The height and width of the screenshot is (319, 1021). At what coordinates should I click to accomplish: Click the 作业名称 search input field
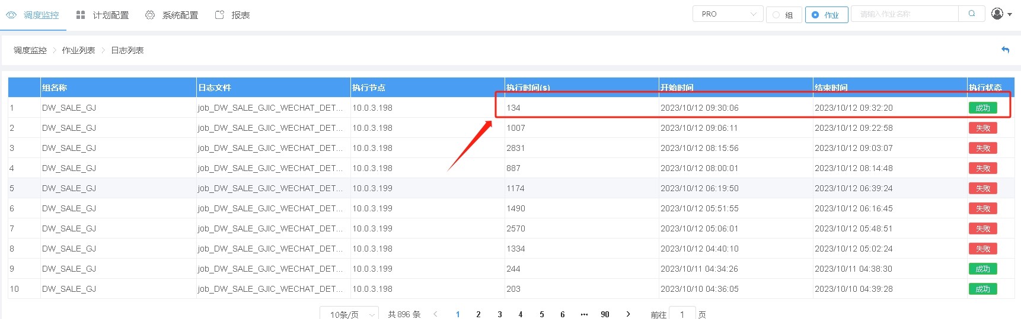(x=904, y=14)
